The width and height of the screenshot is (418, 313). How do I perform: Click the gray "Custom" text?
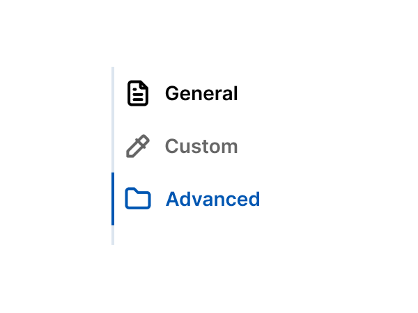click(x=201, y=146)
